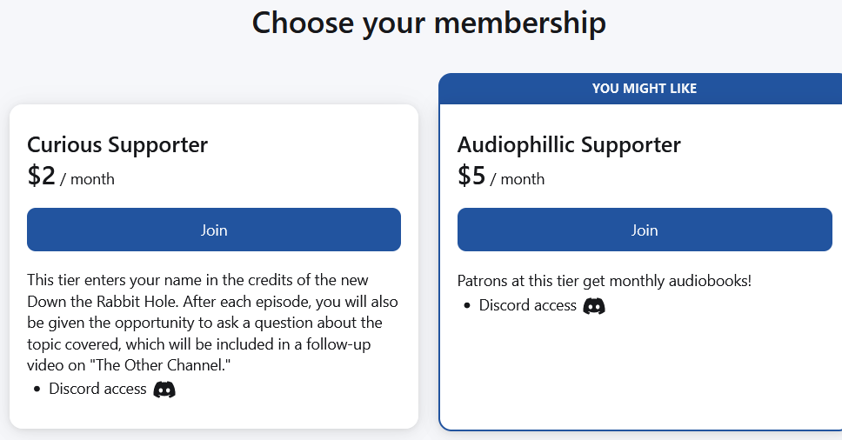
Task: Click Discord access text under Audiophillic Supporter
Action: pos(528,305)
